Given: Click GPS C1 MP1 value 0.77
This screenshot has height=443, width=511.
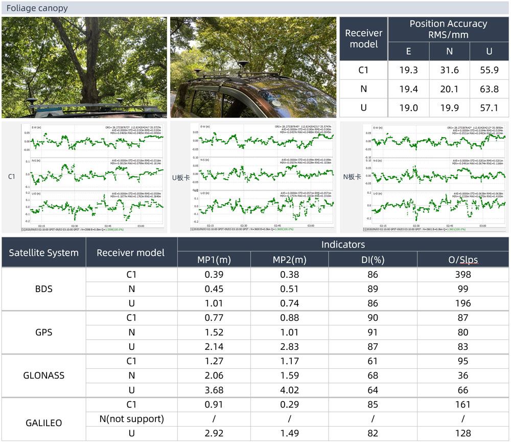Looking at the screenshot, I should (x=214, y=318).
